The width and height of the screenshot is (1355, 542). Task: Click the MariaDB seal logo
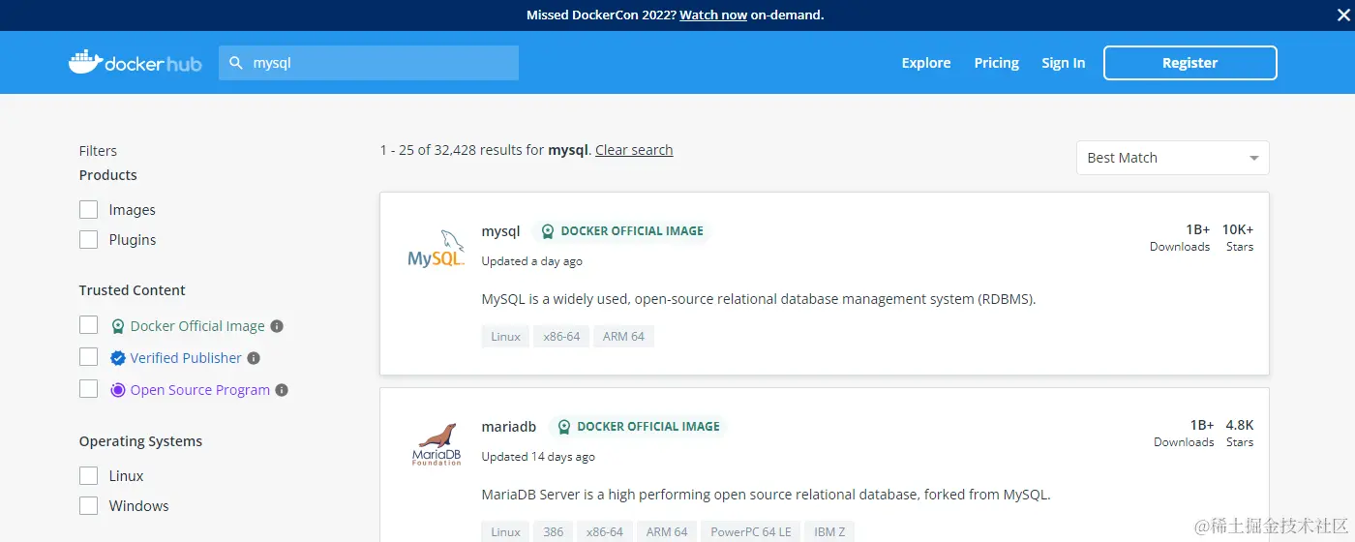(x=436, y=444)
